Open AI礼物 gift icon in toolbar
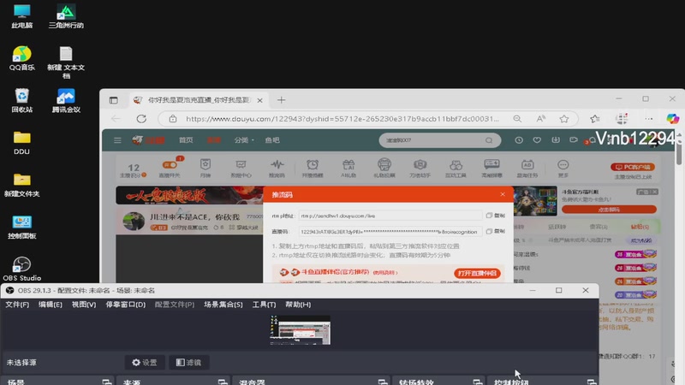685x385 pixels. 348,168
